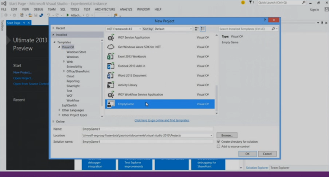Click the search magnifier in template search box
The width and height of the screenshot is (329, 177).
[x=273, y=29]
